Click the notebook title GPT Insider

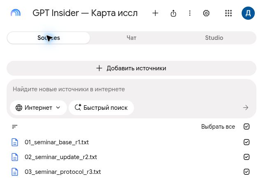pos(85,13)
